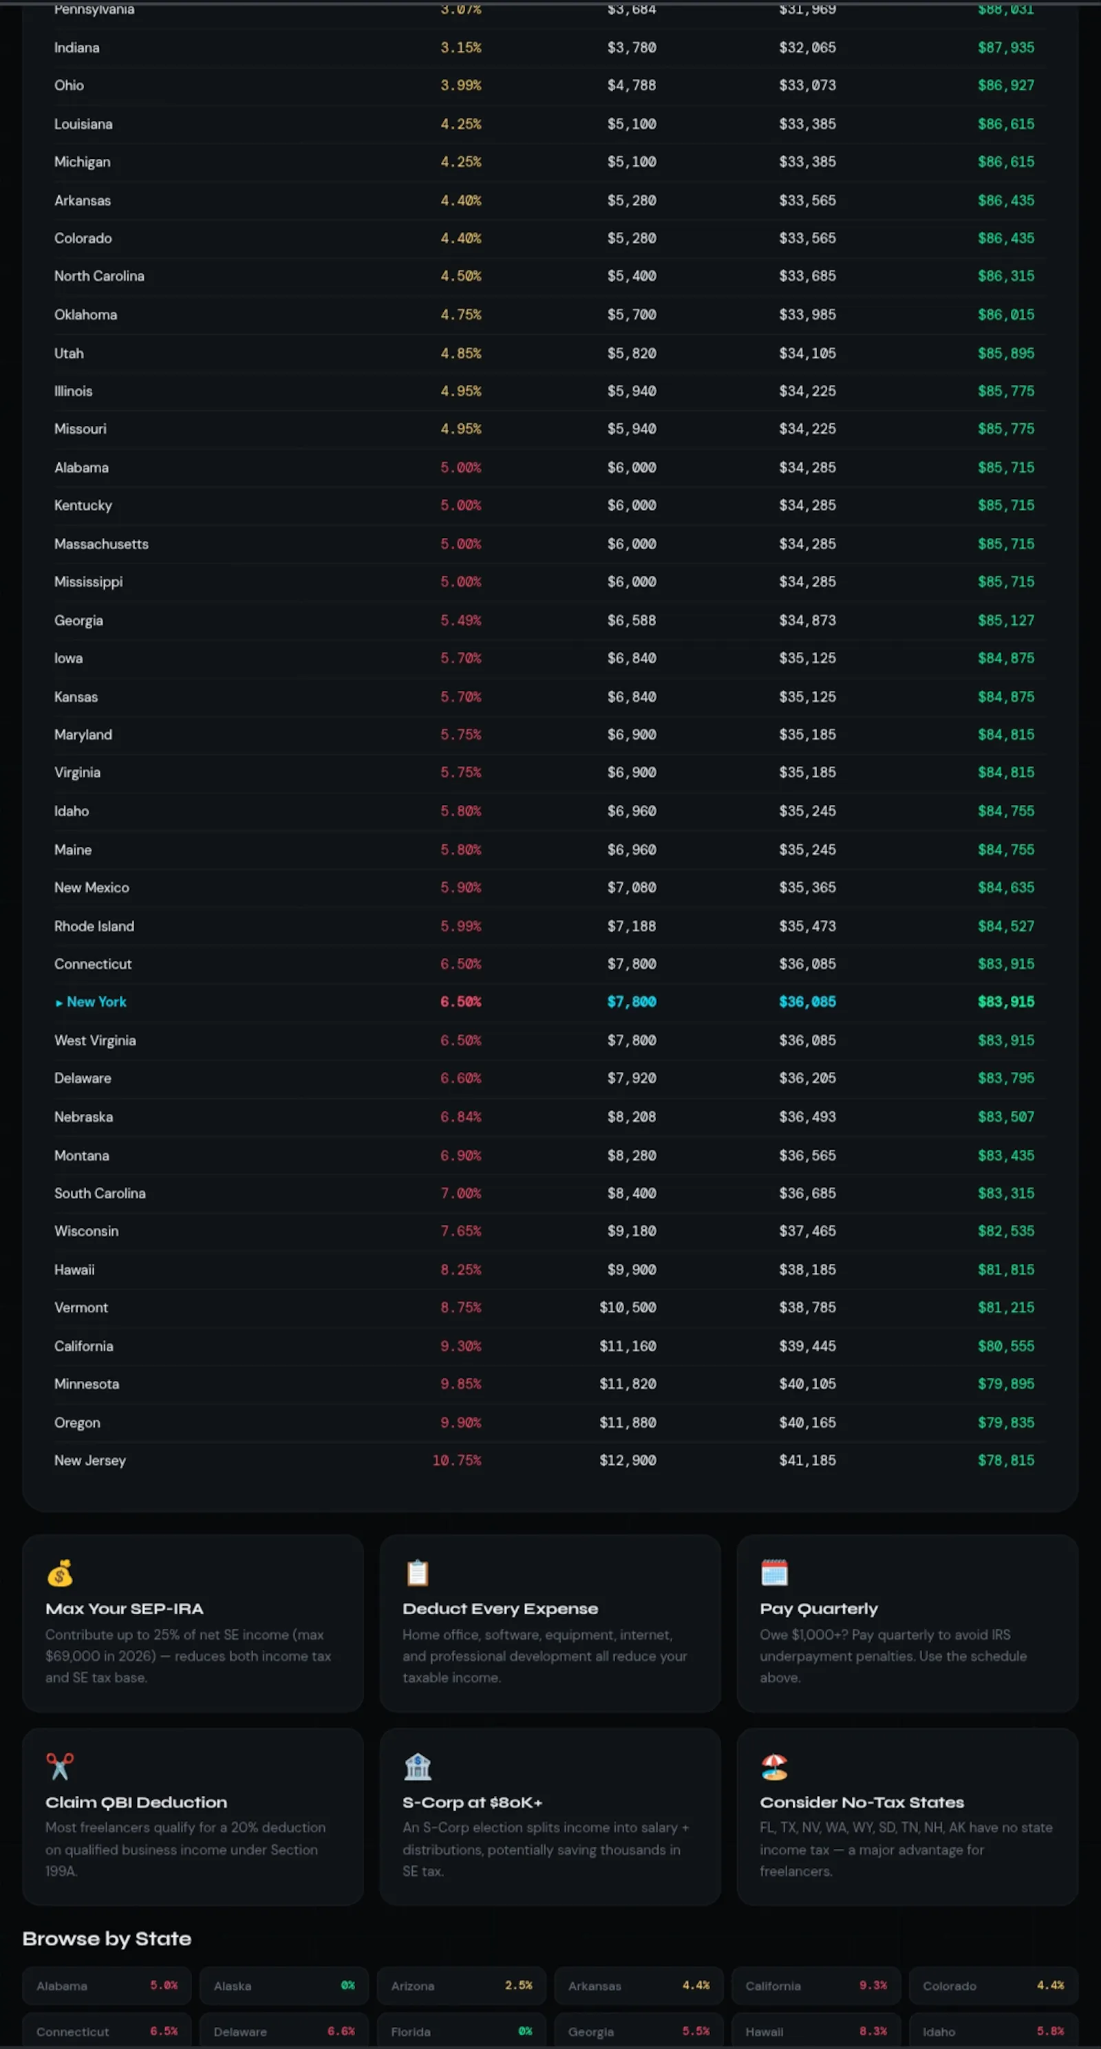The height and width of the screenshot is (2049, 1101).
Task: Open the Idaho link in Browse by State
Action: [x=994, y=2030]
